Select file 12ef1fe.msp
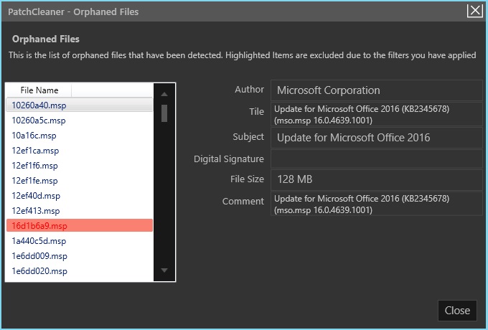Screen dimensions: 488x330 pos(35,180)
